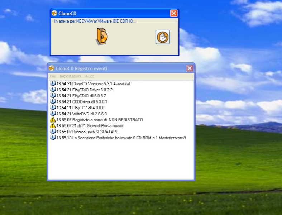Select the Scansione Periferiche log entry text
282x215 pixels.
(x=121, y=138)
